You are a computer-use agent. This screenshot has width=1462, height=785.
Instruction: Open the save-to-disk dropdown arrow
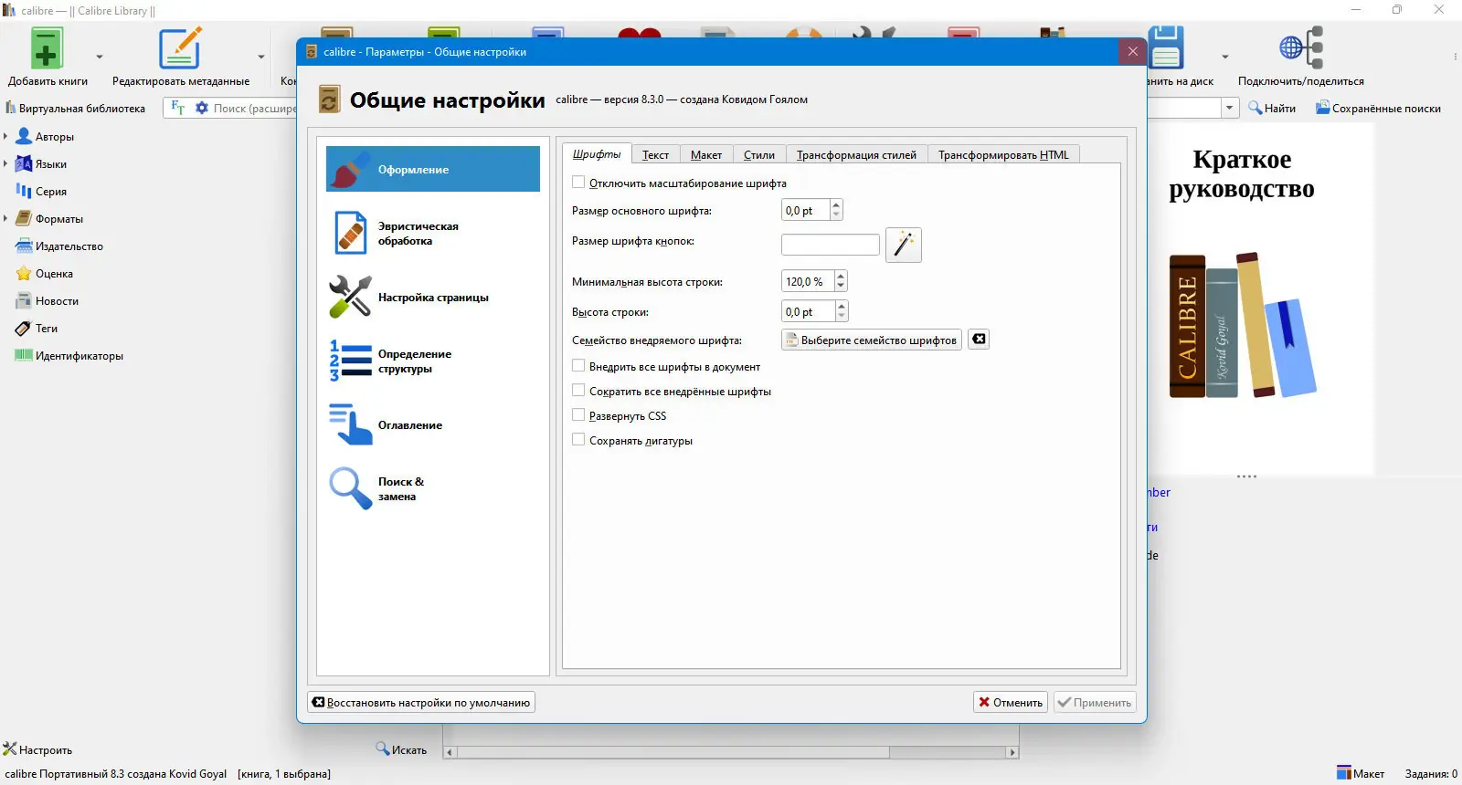pos(1225,57)
